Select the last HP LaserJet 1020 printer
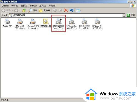This screenshot has height=102, width=137. click(x=97, y=24)
